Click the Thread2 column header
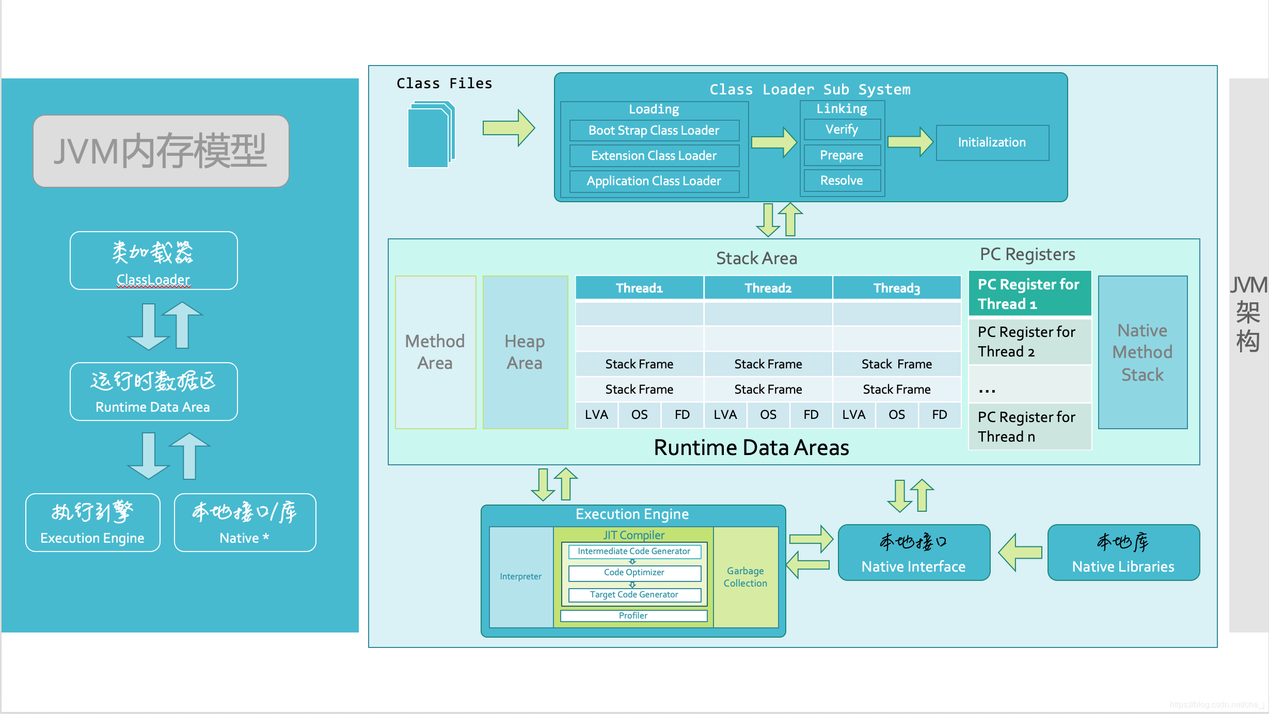The height and width of the screenshot is (714, 1269). (768, 288)
